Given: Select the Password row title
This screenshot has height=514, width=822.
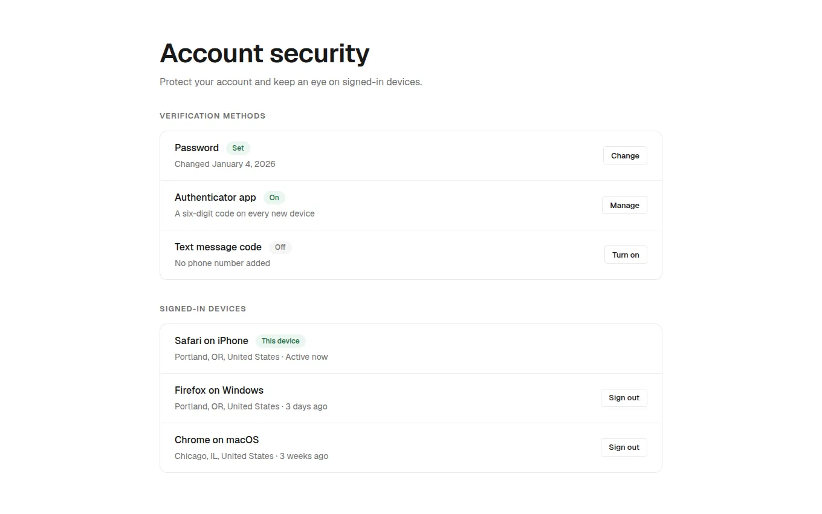Looking at the screenshot, I should pyautogui.click(x=196, y=148).
